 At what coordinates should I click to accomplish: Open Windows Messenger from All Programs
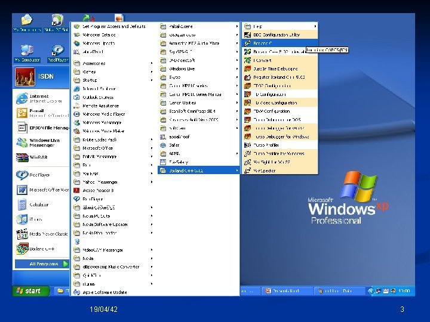[113, 122]
